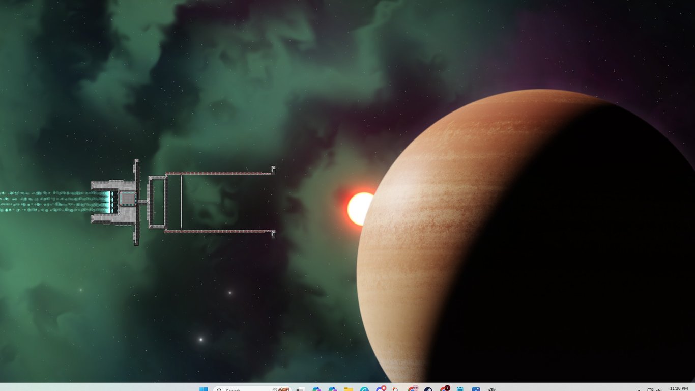The width and height of the screenshot is (695, 391).
Task: Open the Windows Start menu
Action: tap(204, 389)
